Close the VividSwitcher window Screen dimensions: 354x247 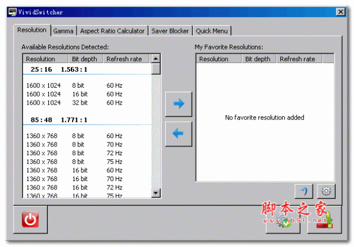pos(341,12)
